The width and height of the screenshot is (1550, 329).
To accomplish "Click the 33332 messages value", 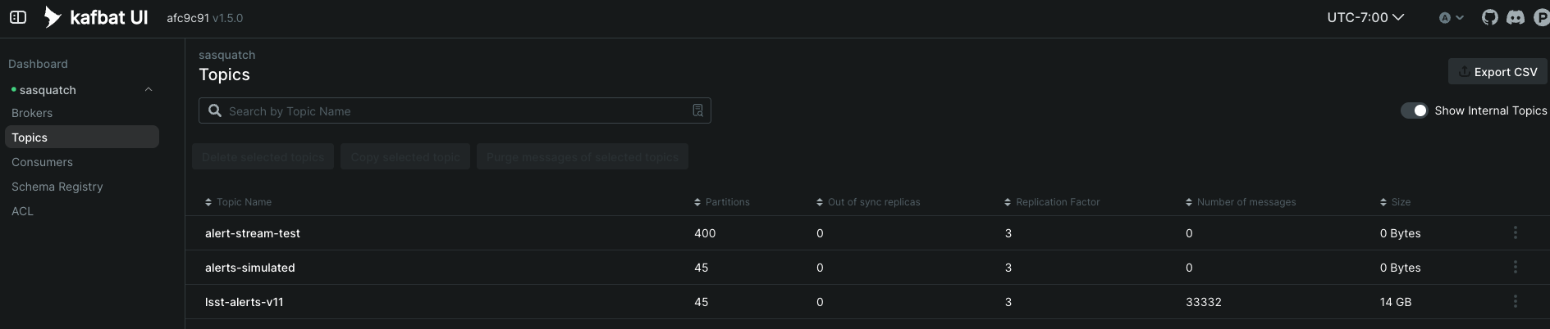I will (1204, 302).
